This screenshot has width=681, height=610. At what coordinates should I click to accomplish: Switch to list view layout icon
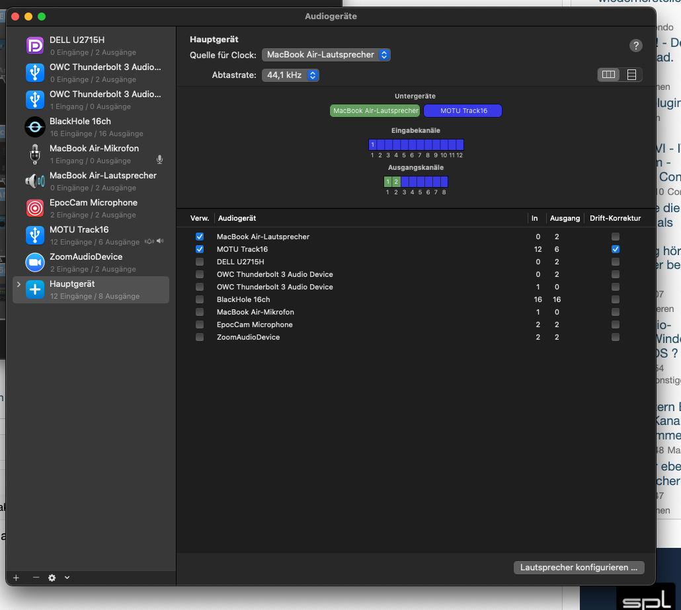click(x=631, y=75)
